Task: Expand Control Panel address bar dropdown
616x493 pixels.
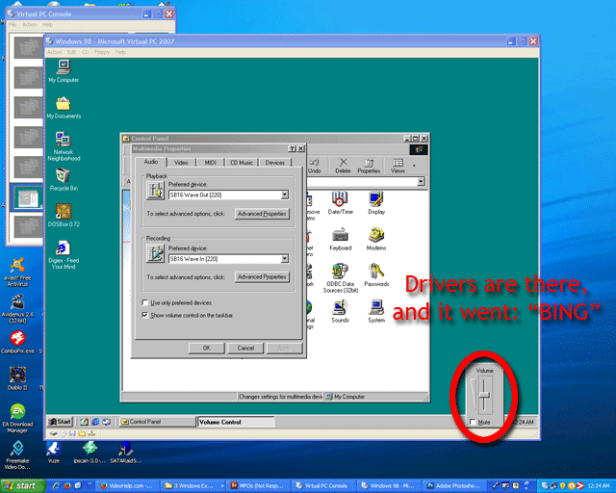Action: (421, 181)
